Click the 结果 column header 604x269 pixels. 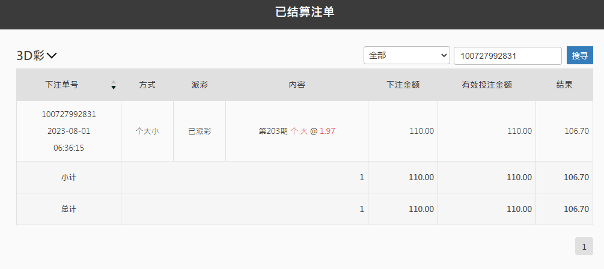pyautogui.click(x=564, y=85)
